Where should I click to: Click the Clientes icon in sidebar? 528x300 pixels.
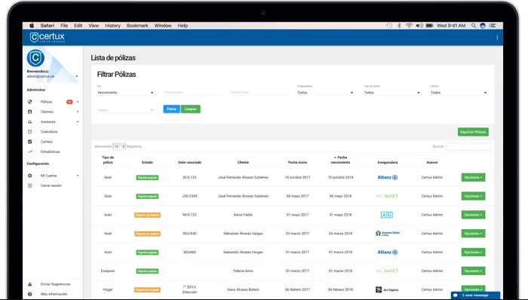click(x=30, y=112)
